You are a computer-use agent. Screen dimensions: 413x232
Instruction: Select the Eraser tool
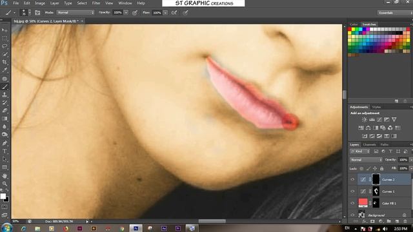point(5,110)
